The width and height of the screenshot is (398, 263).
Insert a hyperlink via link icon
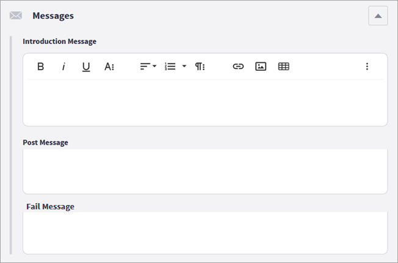(x=238, y=67)
